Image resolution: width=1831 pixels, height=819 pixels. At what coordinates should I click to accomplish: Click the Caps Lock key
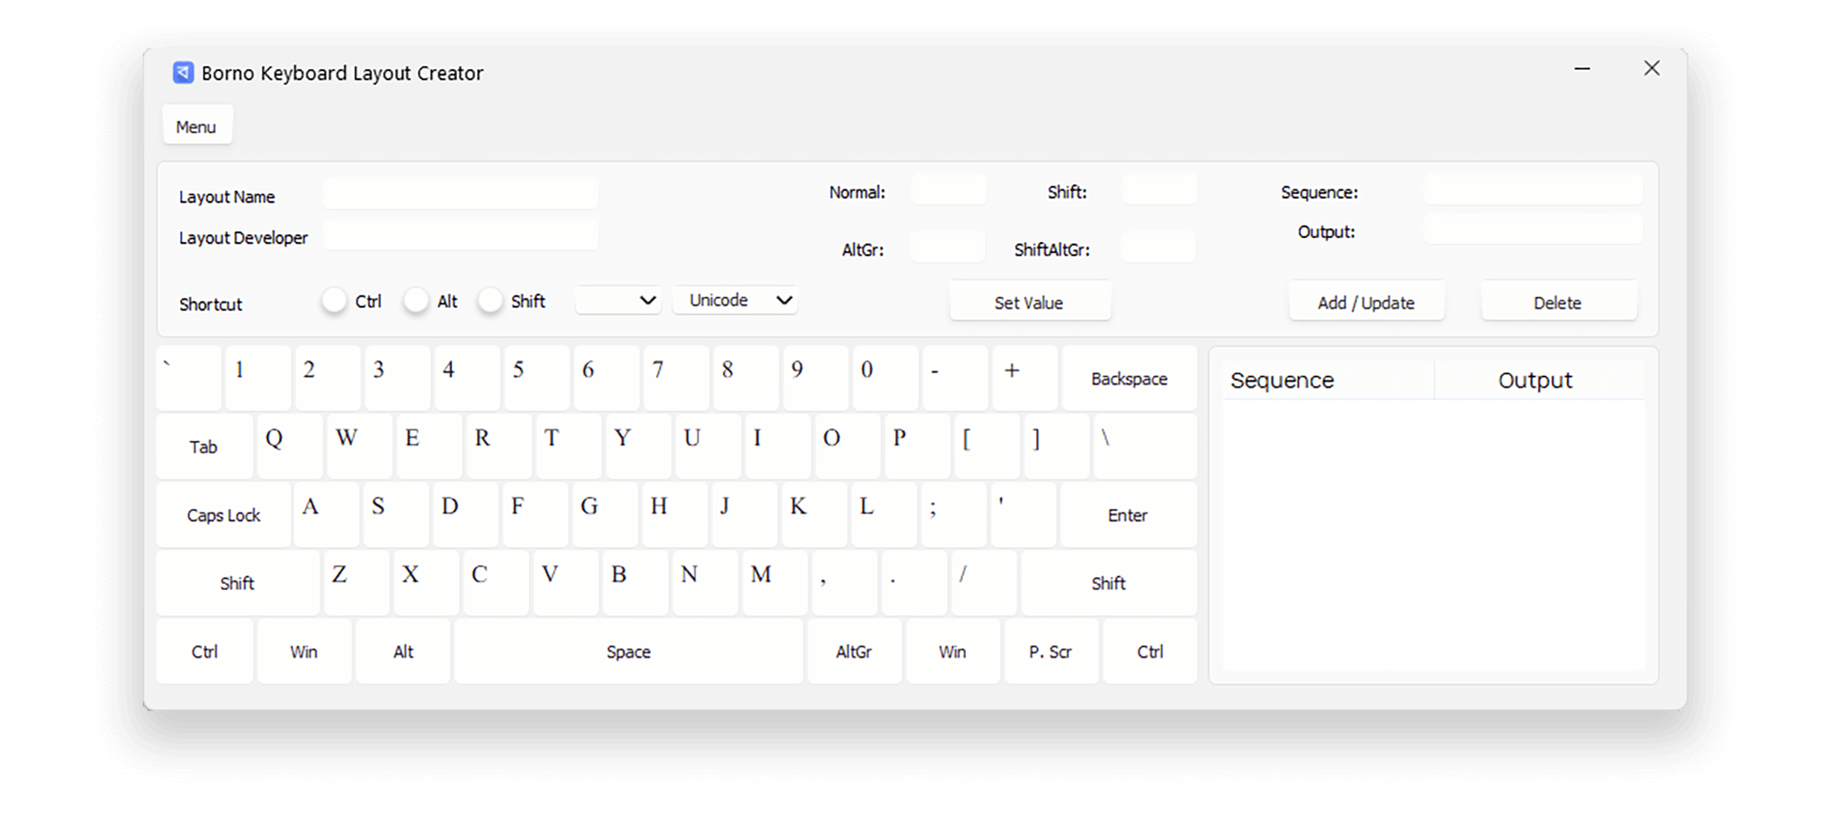224,515
